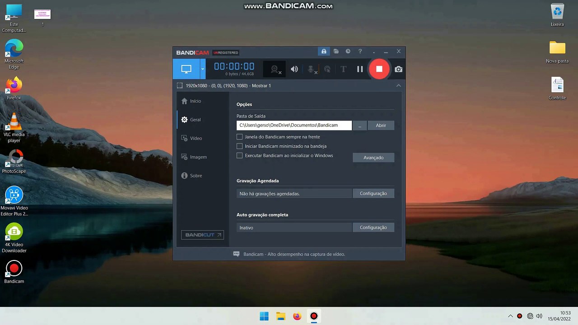
Task: Click the lock icon in title bar
Action: click(x=324, y=51)
